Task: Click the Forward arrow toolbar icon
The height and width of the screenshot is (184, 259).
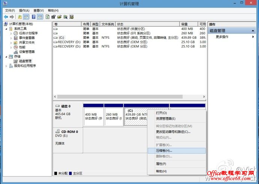Action: tap(12, 17)
